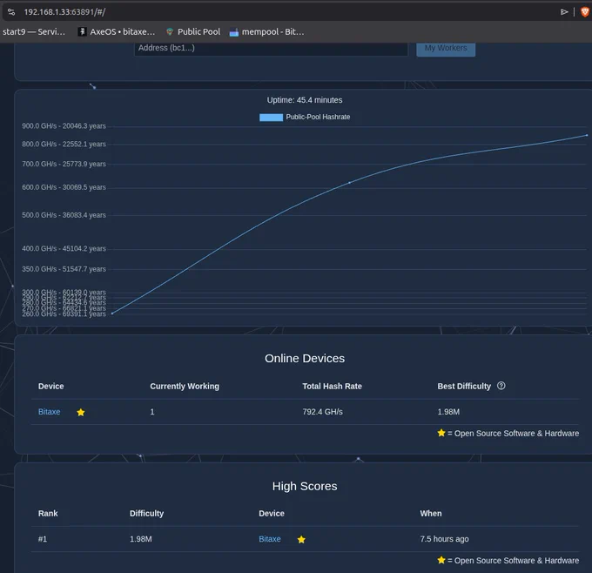Open the AxeOS bitaxe bookmark
The height and width of the screenshot is (573, 592).
pyautogui.click(x=117, y=31)
